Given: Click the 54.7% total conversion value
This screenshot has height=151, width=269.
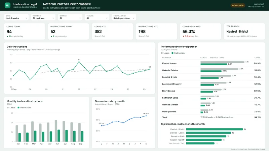Looking at the screenshot, I should tap(258, 117).
